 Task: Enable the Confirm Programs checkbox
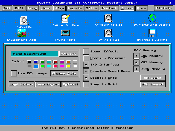(86, 58)
